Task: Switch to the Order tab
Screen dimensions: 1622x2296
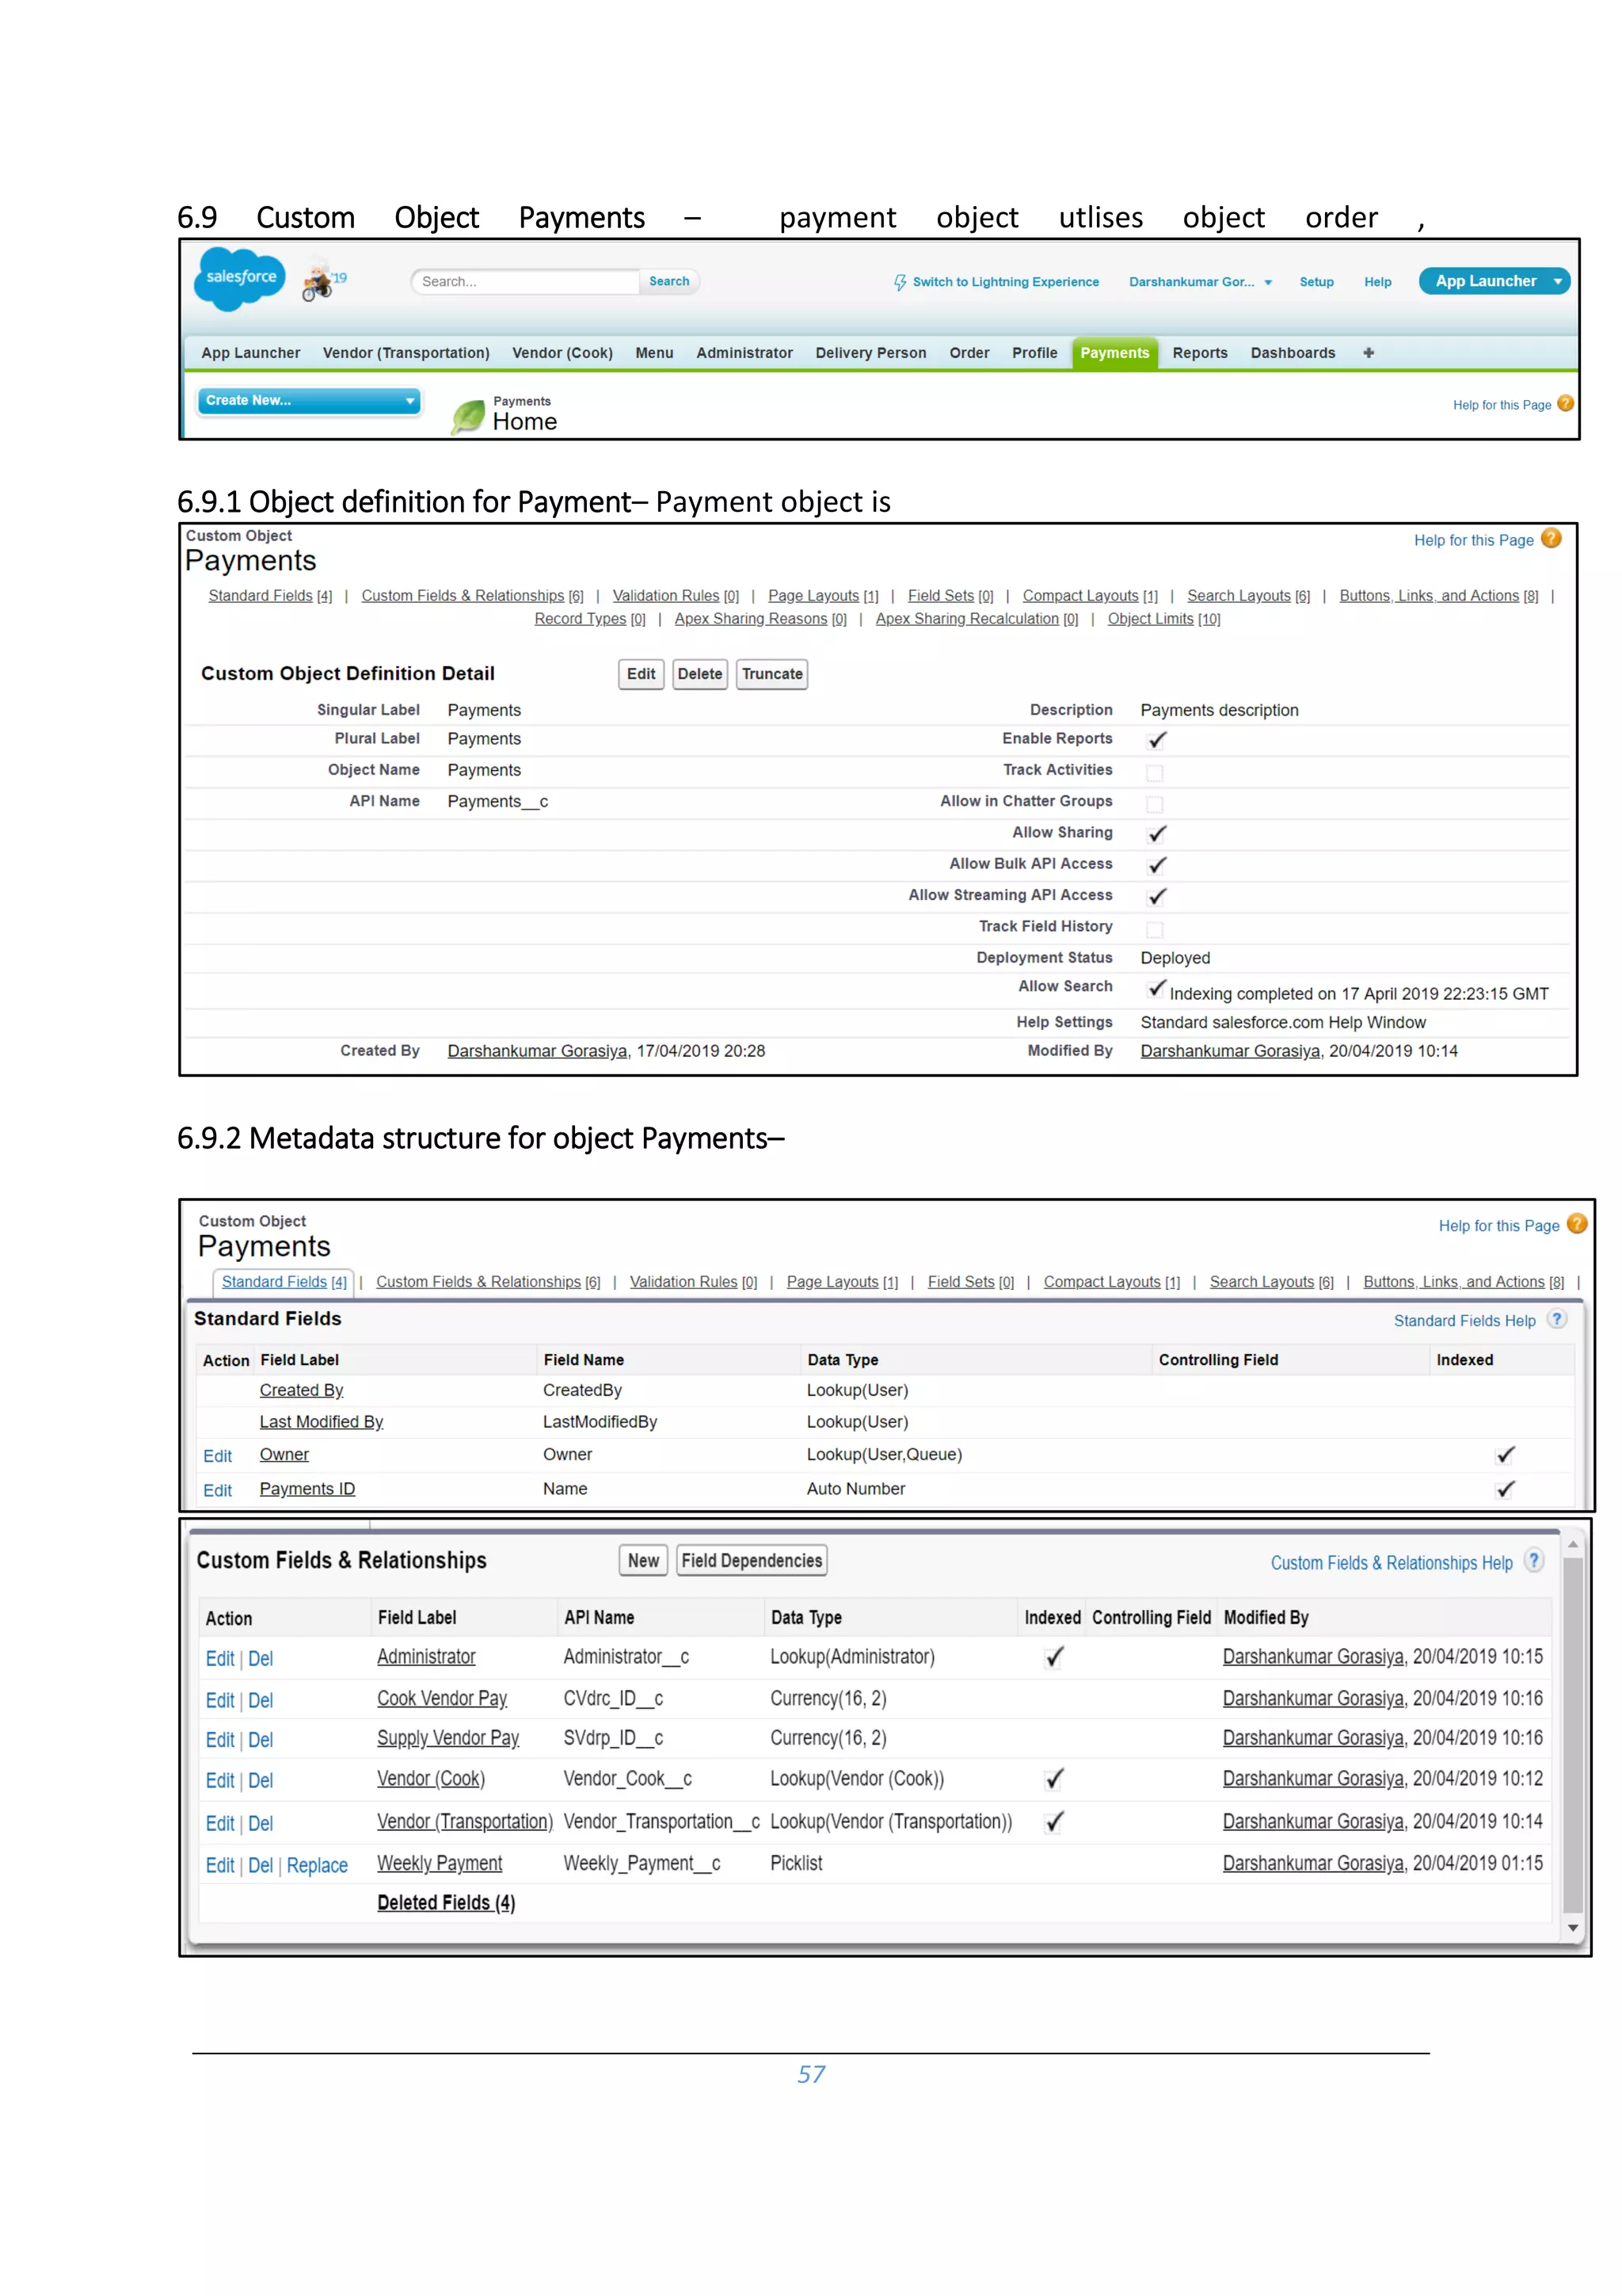Action: (x=969, y=353)
